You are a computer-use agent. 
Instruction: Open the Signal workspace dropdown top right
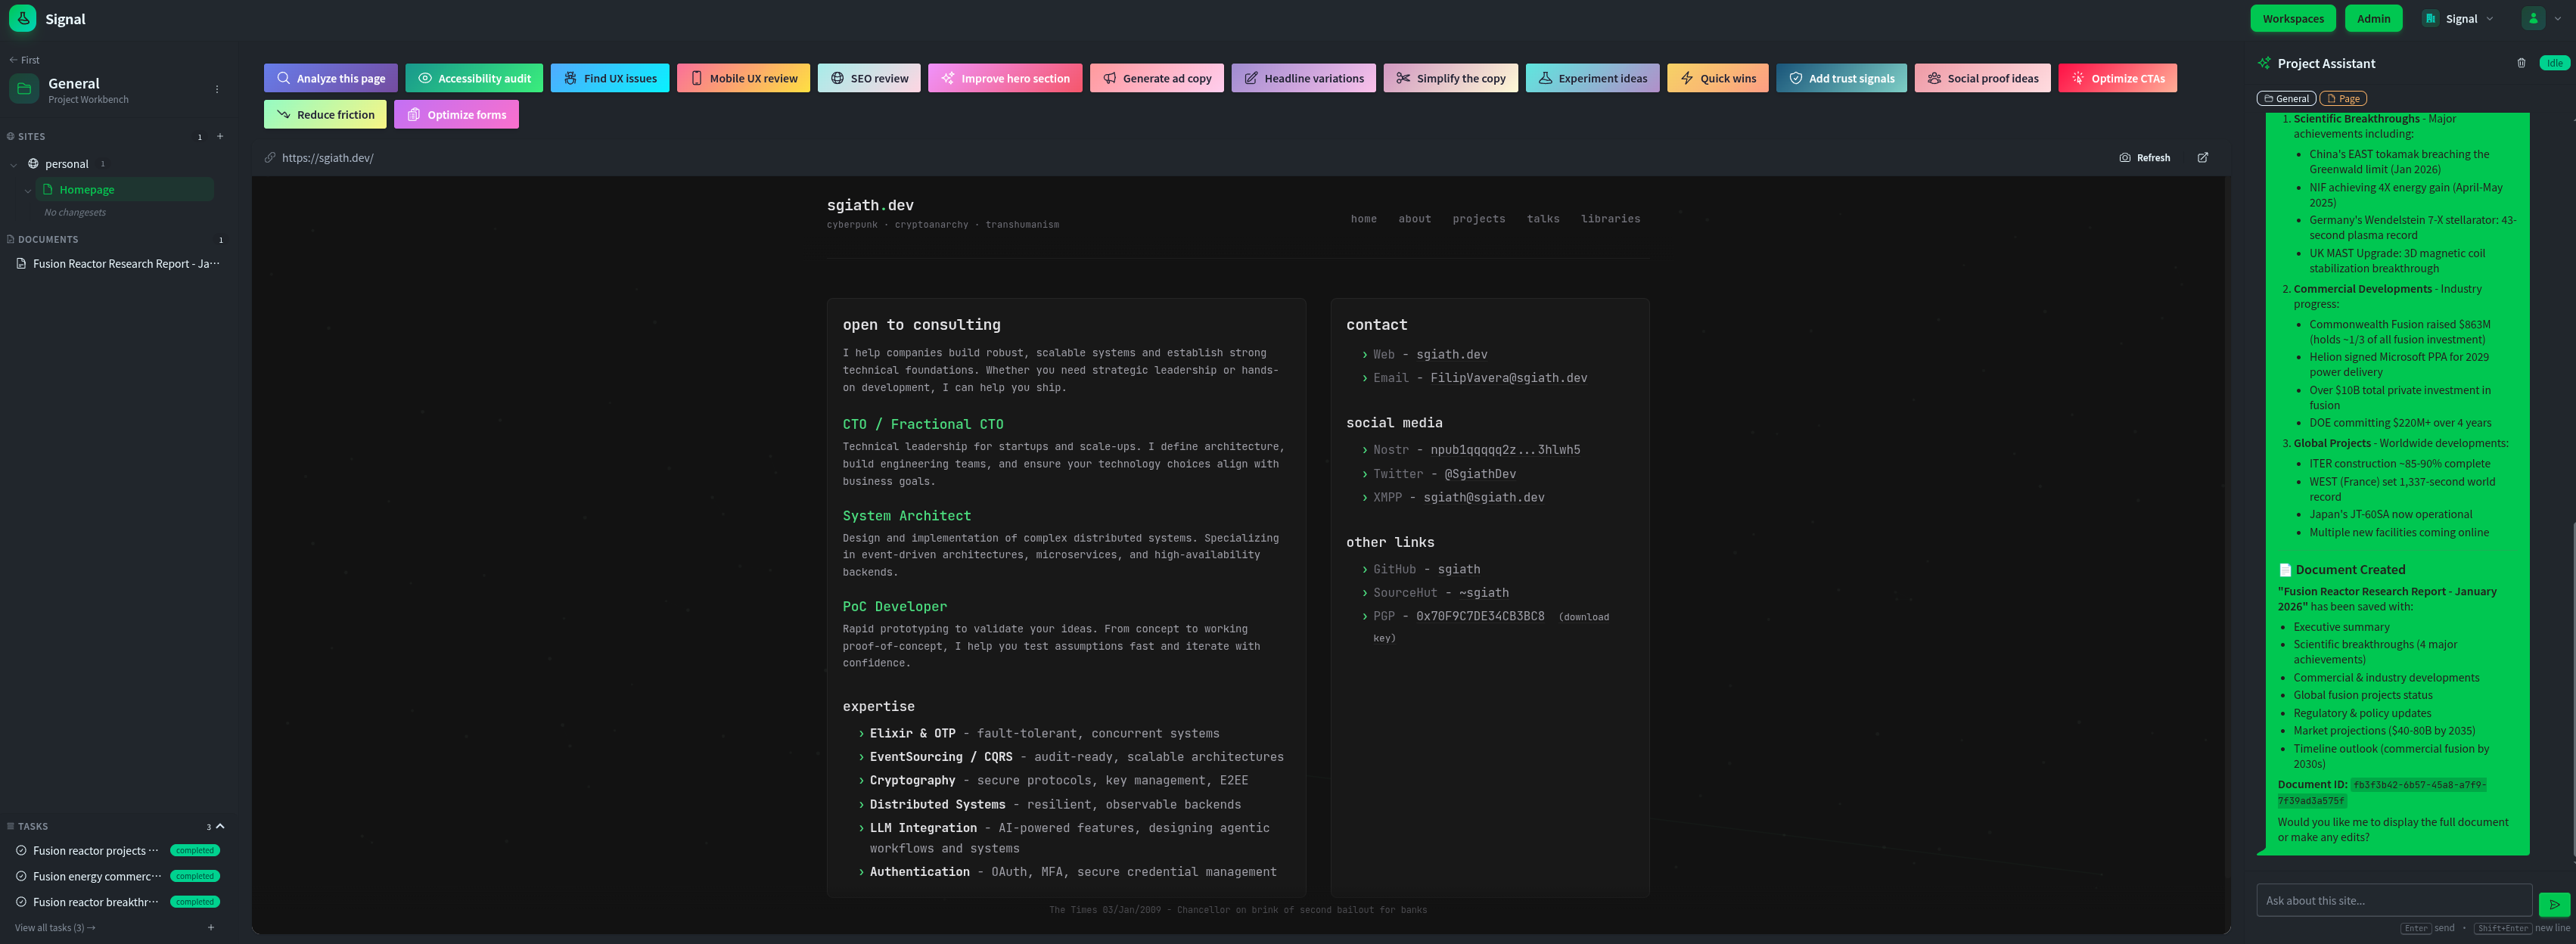pos(2457,18)
